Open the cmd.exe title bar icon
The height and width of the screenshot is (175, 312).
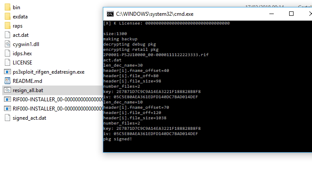click(110, 14)
